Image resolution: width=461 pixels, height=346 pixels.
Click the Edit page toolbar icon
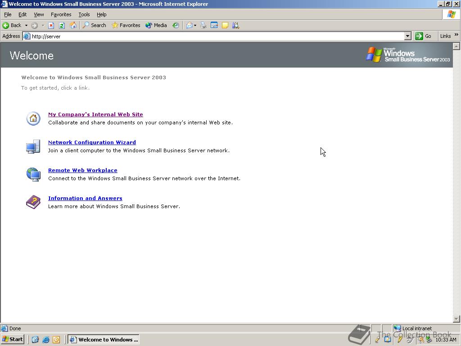point(214,25)
